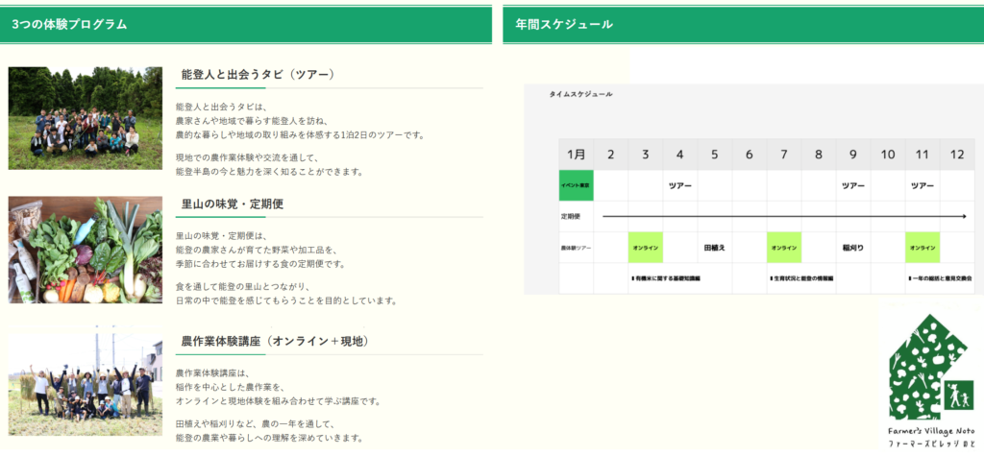Click the 田植え entry in May
The image size is (984, 456).
click(x=715, y=248)
